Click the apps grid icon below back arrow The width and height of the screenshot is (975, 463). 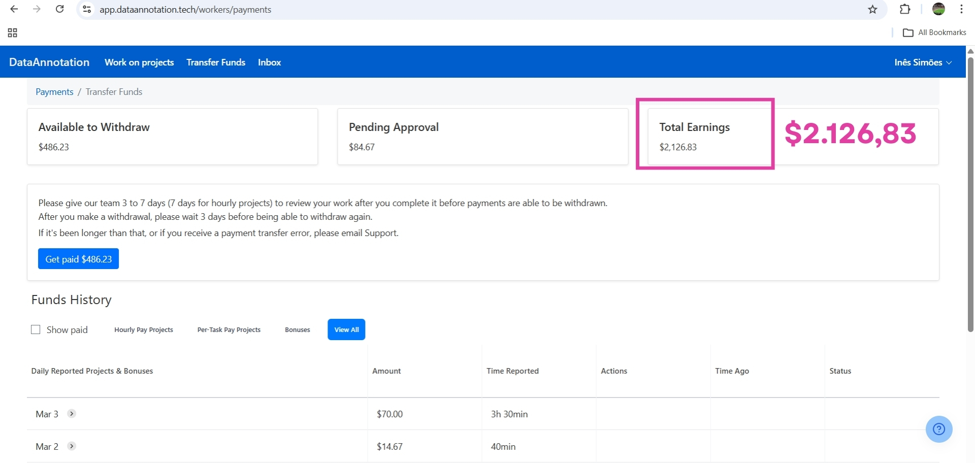coord(12,32)
